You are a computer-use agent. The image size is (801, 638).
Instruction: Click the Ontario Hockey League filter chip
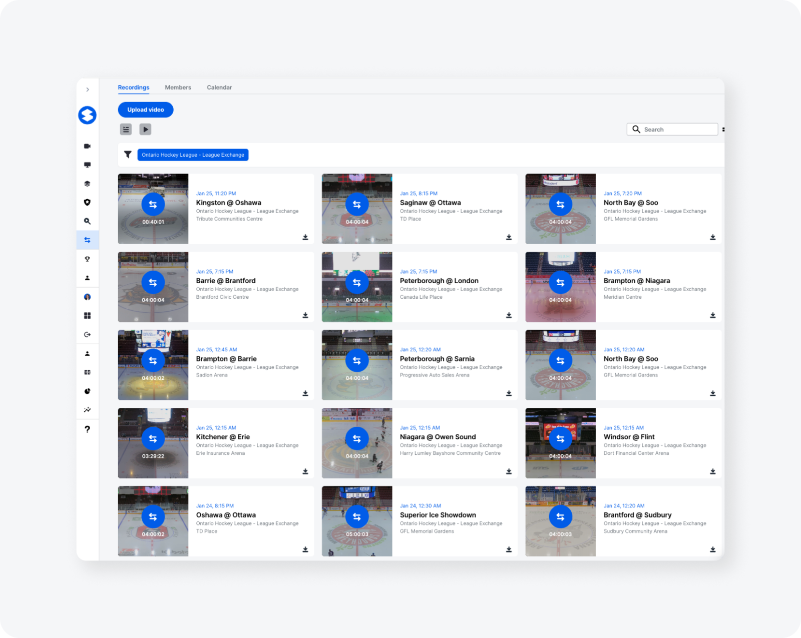click(x=193, y=155)
